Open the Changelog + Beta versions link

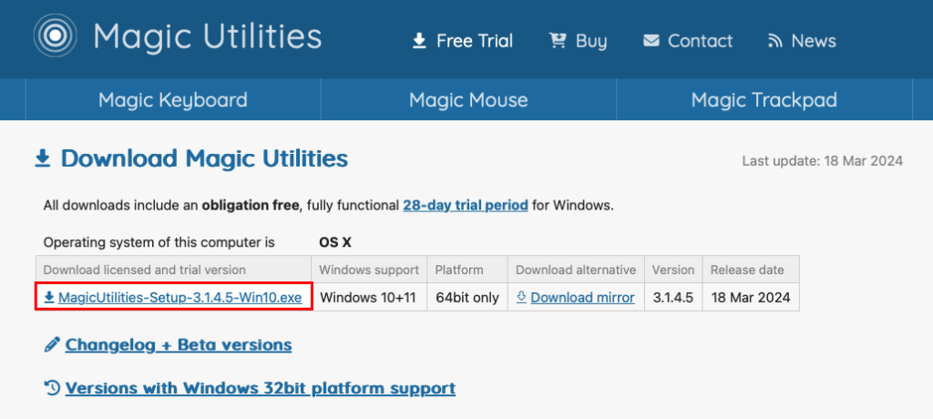[179, 345]
